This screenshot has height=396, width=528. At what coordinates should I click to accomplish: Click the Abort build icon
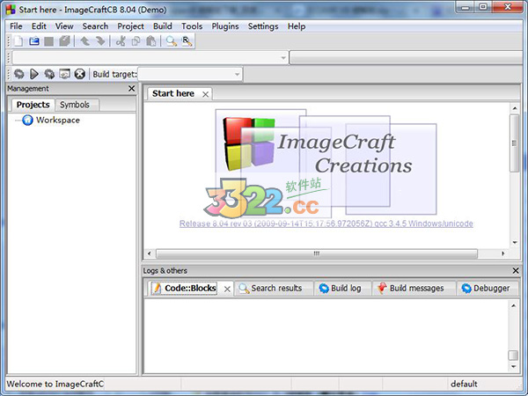[80, 74]
